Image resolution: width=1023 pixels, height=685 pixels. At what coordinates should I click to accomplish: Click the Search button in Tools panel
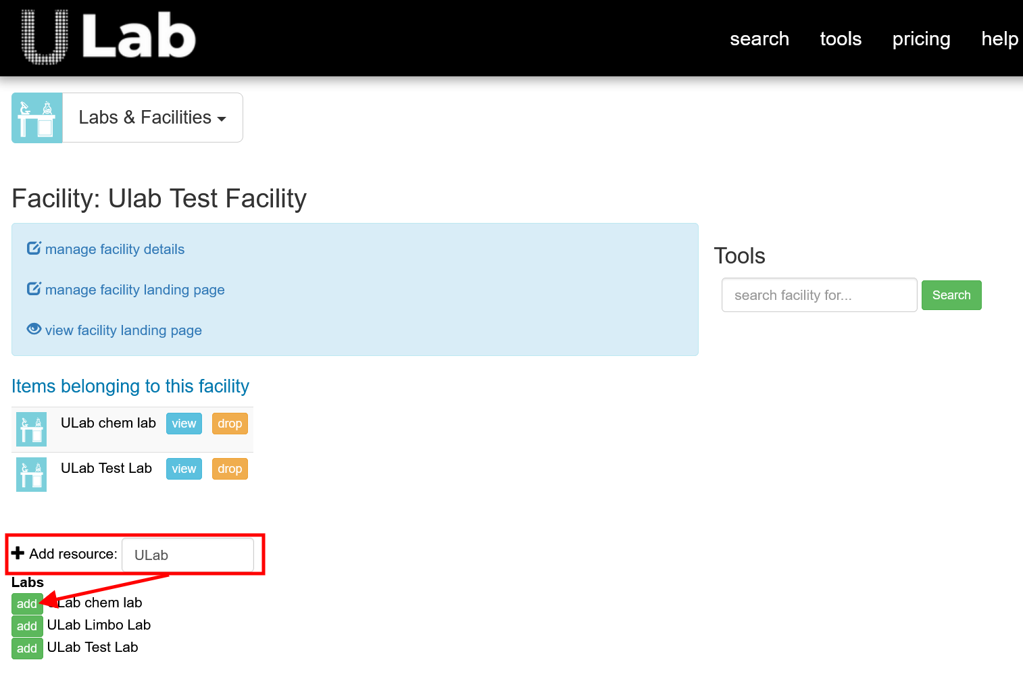(951, 295)
